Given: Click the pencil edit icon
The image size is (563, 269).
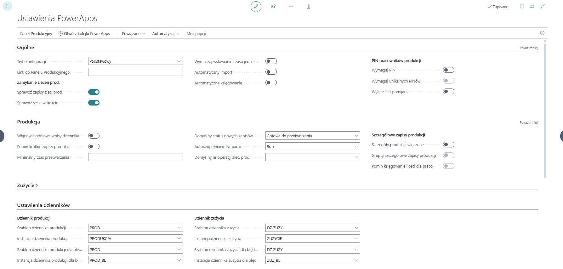Looking at the screenshot, I should pyautogui.click(x=256, y=6).
